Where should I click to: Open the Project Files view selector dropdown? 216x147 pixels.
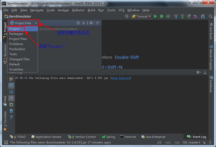click(24, 23)
